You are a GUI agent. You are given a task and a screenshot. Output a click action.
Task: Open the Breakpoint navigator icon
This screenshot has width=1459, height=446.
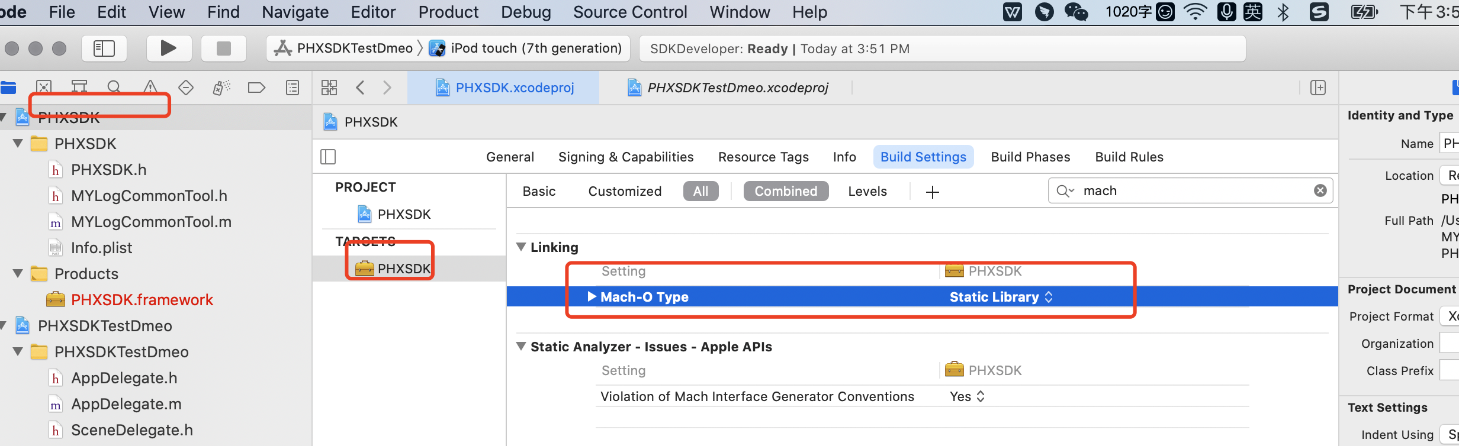pyautogui.click(x=256, y=88)
